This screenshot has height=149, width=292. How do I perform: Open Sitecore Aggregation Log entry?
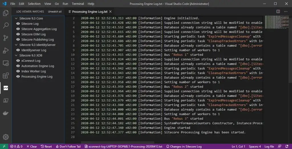click(x=39, y=29)
